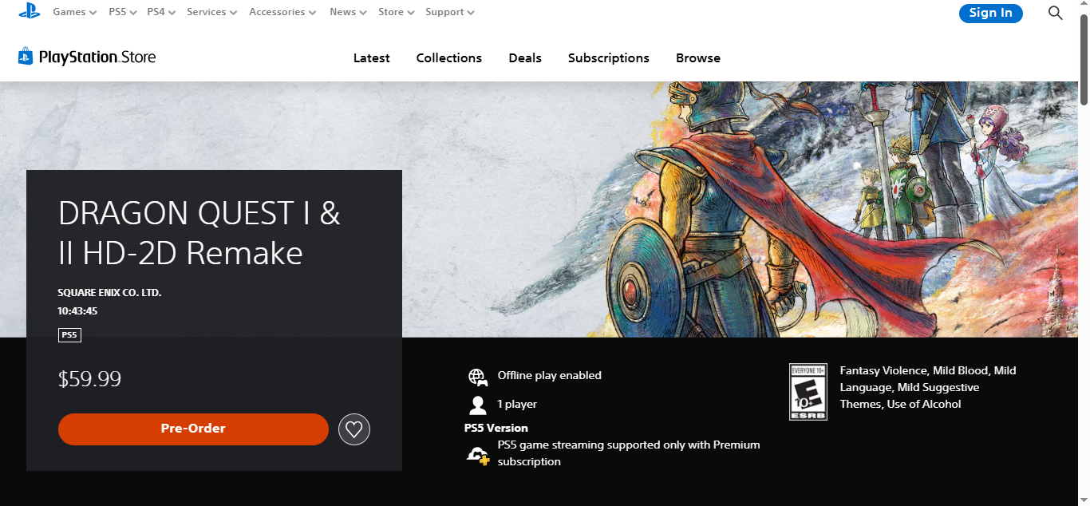Click the Premium streaming cloud icon
The width and height of the screenshot is (1090, 506).
pyautogui.click(x=478, y=456)
